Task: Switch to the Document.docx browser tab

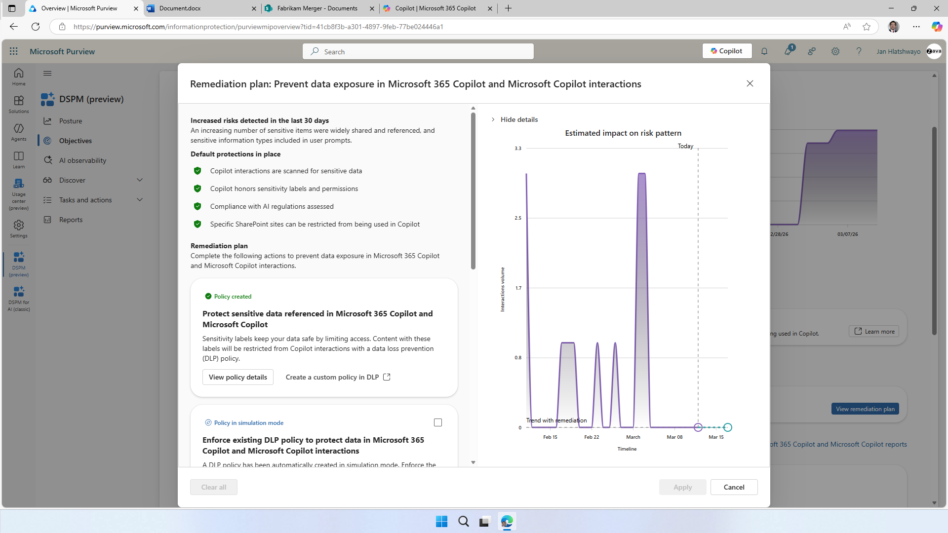Action: (x=202, y=8)
